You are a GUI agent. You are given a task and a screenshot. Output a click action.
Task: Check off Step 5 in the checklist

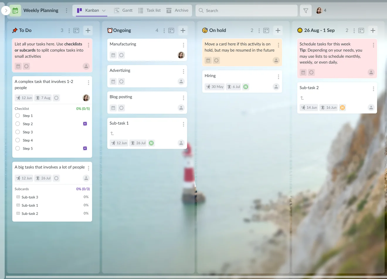[18, 148]
